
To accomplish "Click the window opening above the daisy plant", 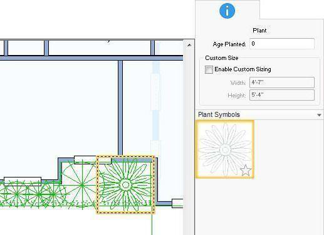I will pyautogui.click(x=93, y=160).
